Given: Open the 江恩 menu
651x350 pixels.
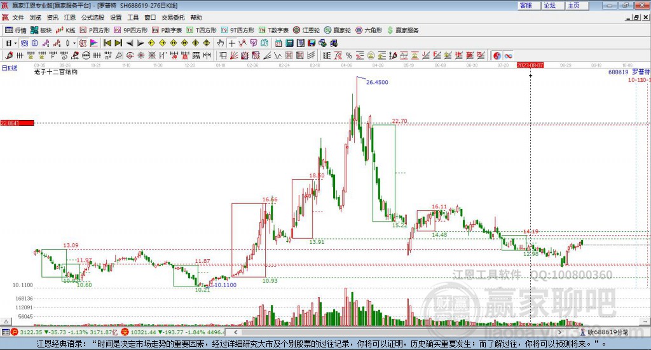Looking at the screenshot, I should pyautogui.click(x=70, y=17).
